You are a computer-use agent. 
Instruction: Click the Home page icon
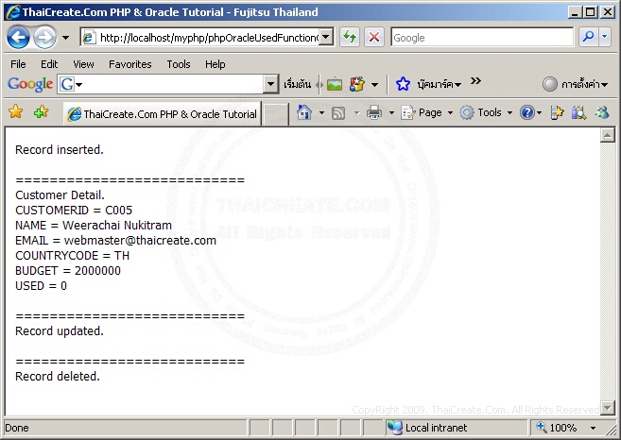[304, 112]
